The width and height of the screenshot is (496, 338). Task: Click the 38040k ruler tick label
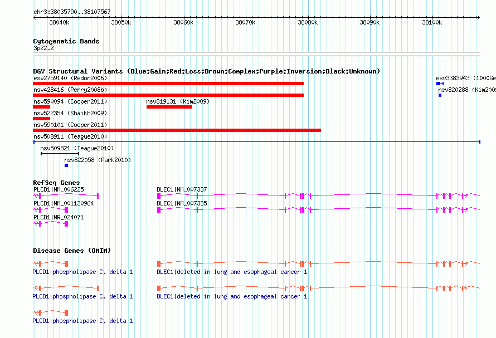(59, 22)
